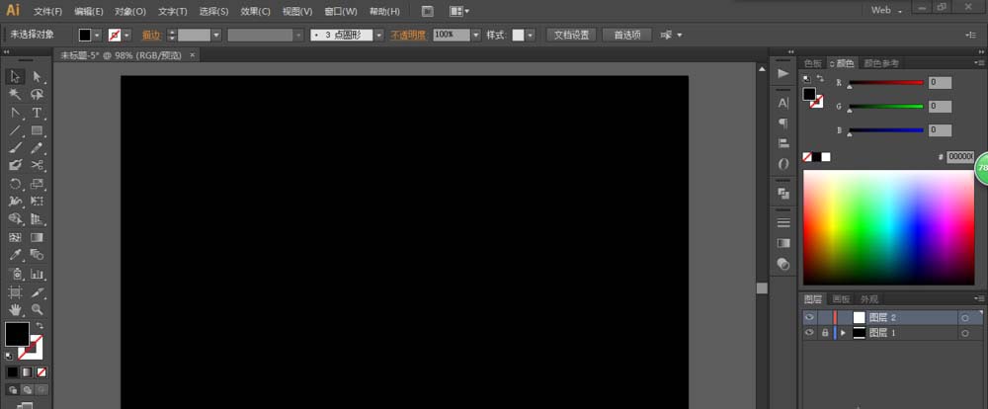
Task: Select the Mesh tool
Action: pos(15,237)
